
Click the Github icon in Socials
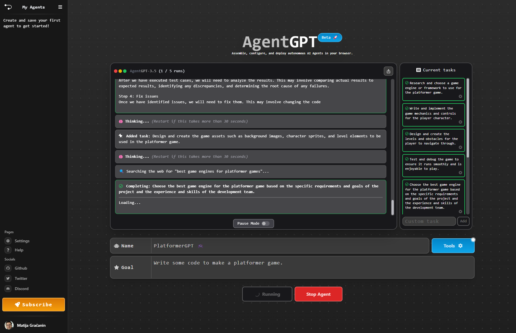click(x=8, y=268)
